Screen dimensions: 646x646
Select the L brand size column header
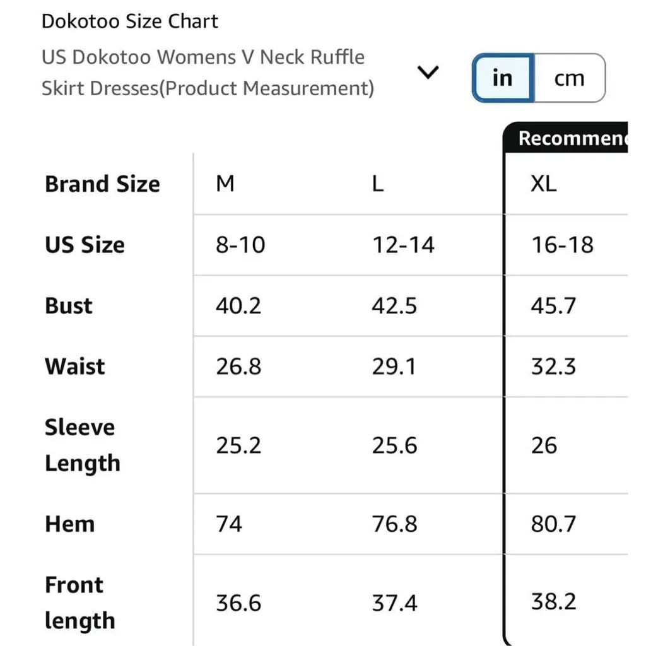pos(378,184)
